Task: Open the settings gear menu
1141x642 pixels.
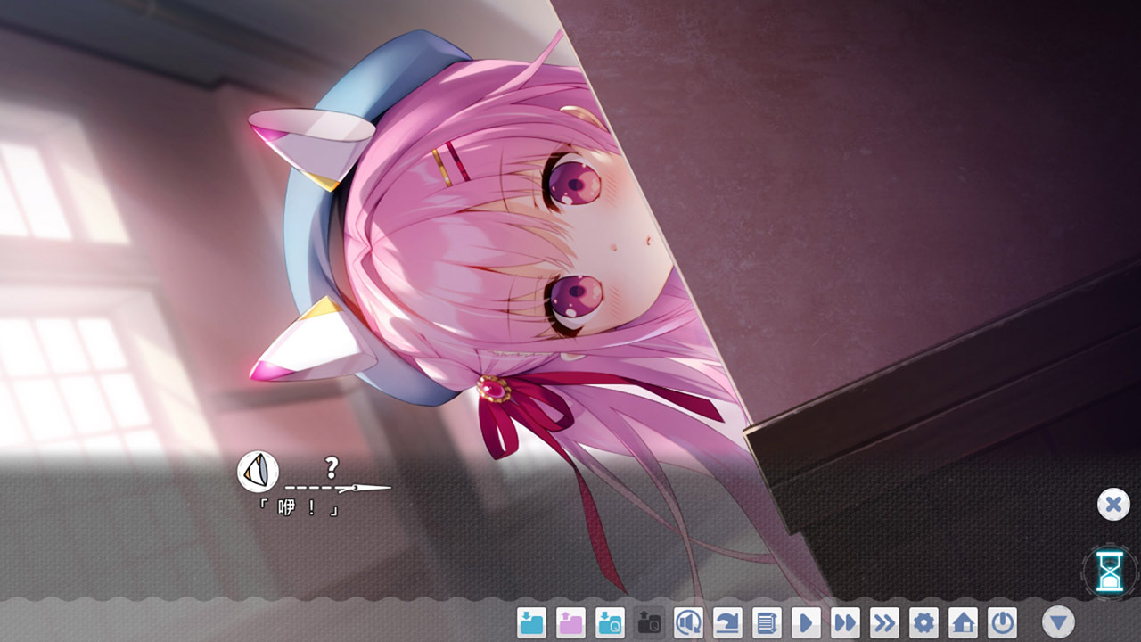Action: [x=923, y=621]
